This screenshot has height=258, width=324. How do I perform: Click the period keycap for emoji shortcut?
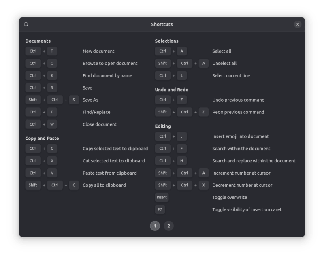[x=182, y=136]
